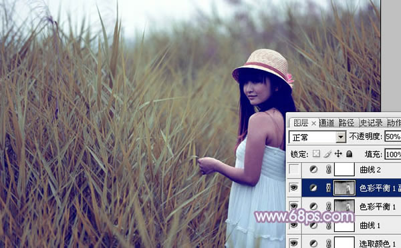The width and height of the screenshot is (401, 248).
Task: Click the 不透明度 opacity field showing 50%
Action: click(393, 137)
